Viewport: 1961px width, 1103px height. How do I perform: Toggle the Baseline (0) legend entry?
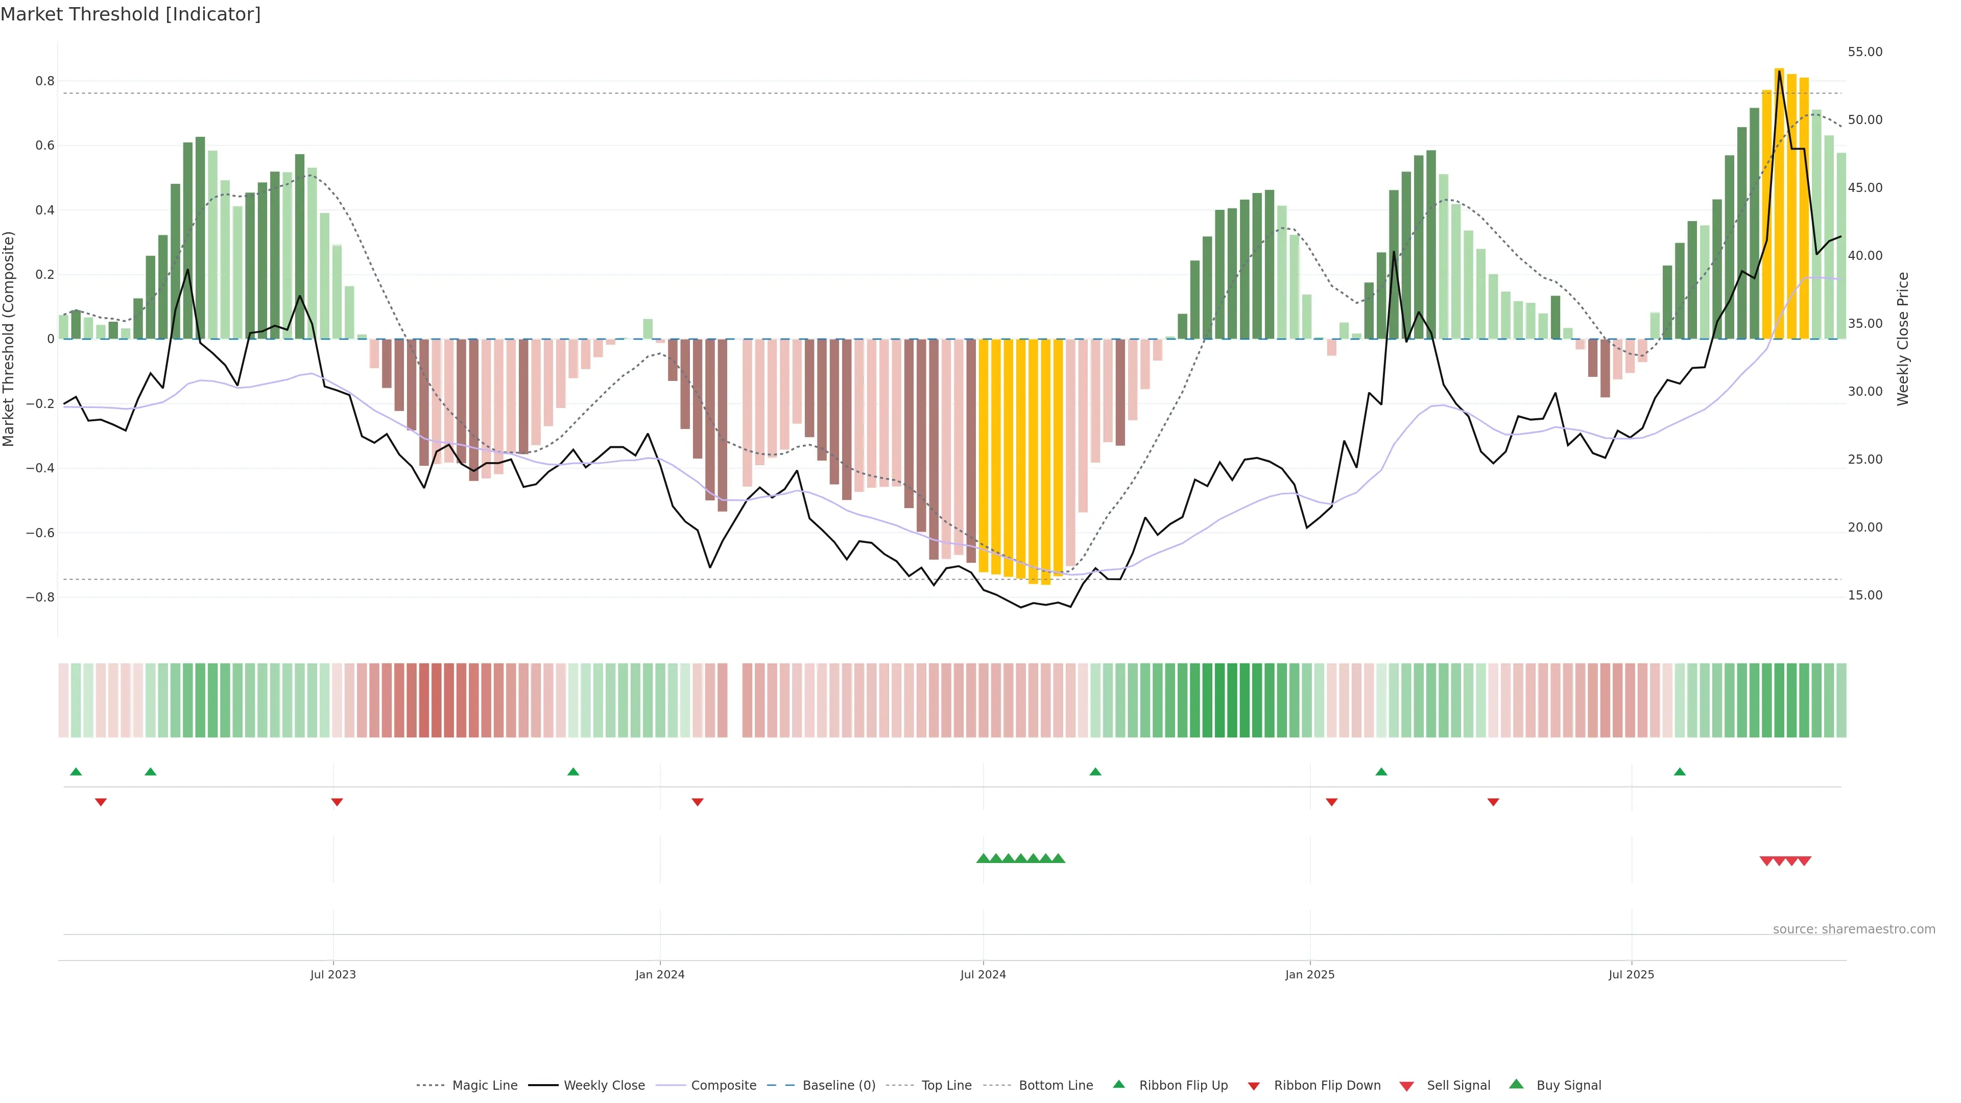point(838,1086)
